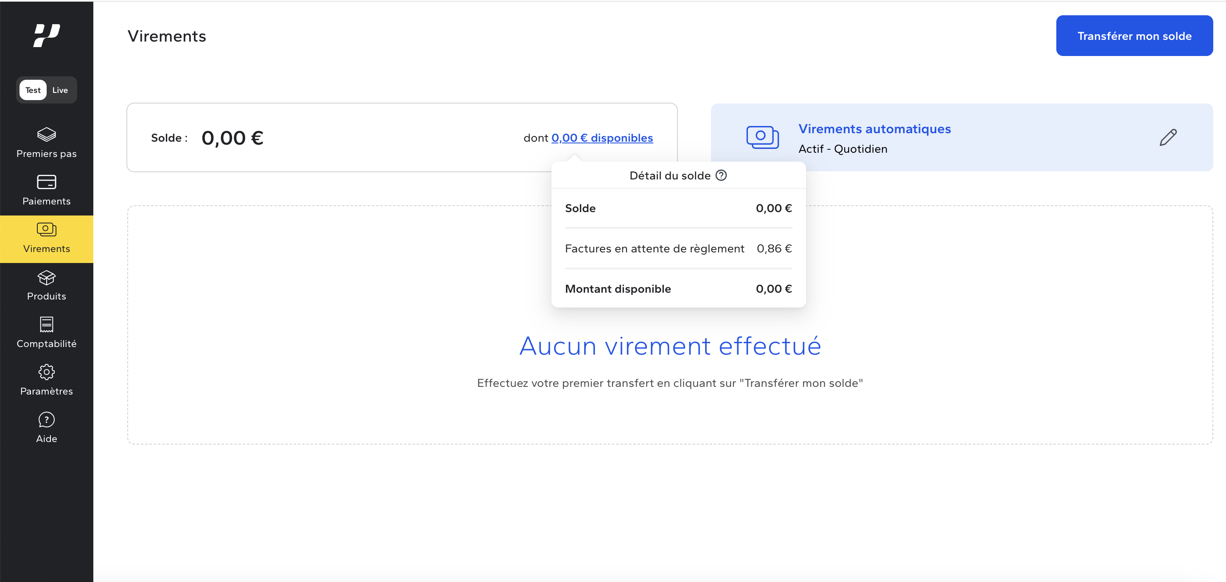Open Virements automatiques title link

point(874,129)
